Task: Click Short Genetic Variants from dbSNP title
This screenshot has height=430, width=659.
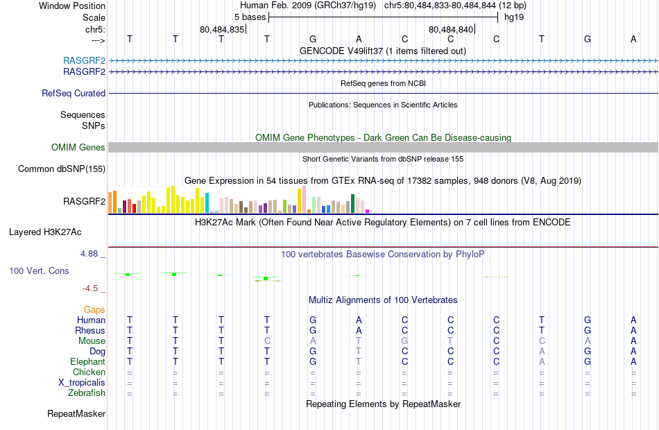Action: coord(383,160)
